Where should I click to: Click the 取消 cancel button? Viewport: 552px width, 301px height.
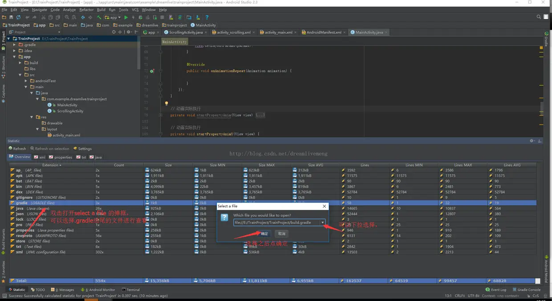[x=281, y=234]
